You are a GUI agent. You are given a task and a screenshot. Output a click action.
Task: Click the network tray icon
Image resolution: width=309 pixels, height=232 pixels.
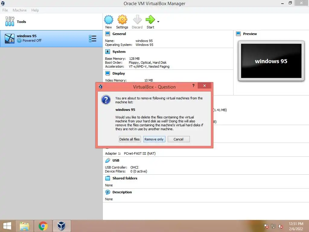(273, 226)
